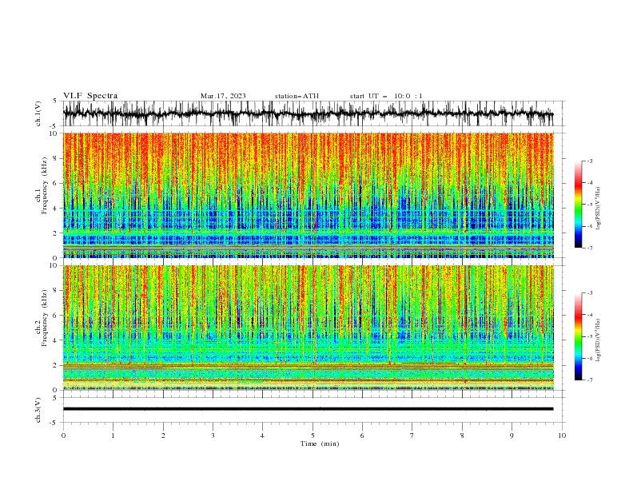Click the "ch.3(V)" axis label
Screen dimensions: 633x489
(x=38, y=410)
